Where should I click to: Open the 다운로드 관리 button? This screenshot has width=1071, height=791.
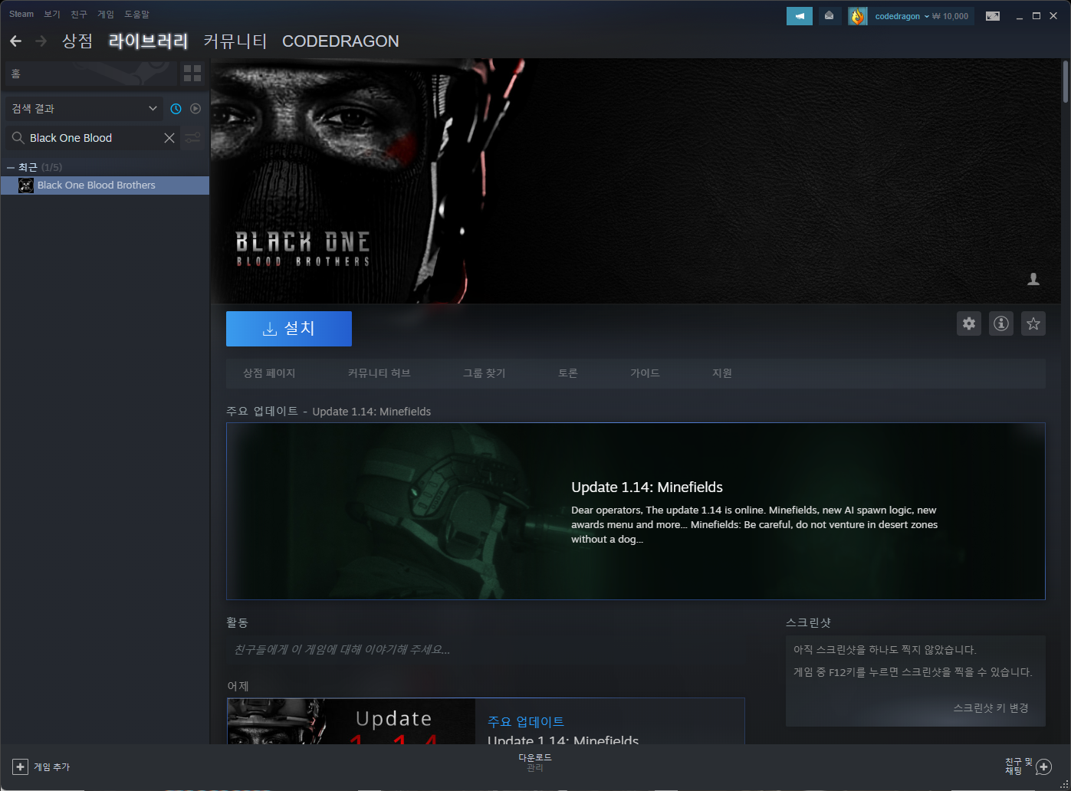[x=535, y=763]
